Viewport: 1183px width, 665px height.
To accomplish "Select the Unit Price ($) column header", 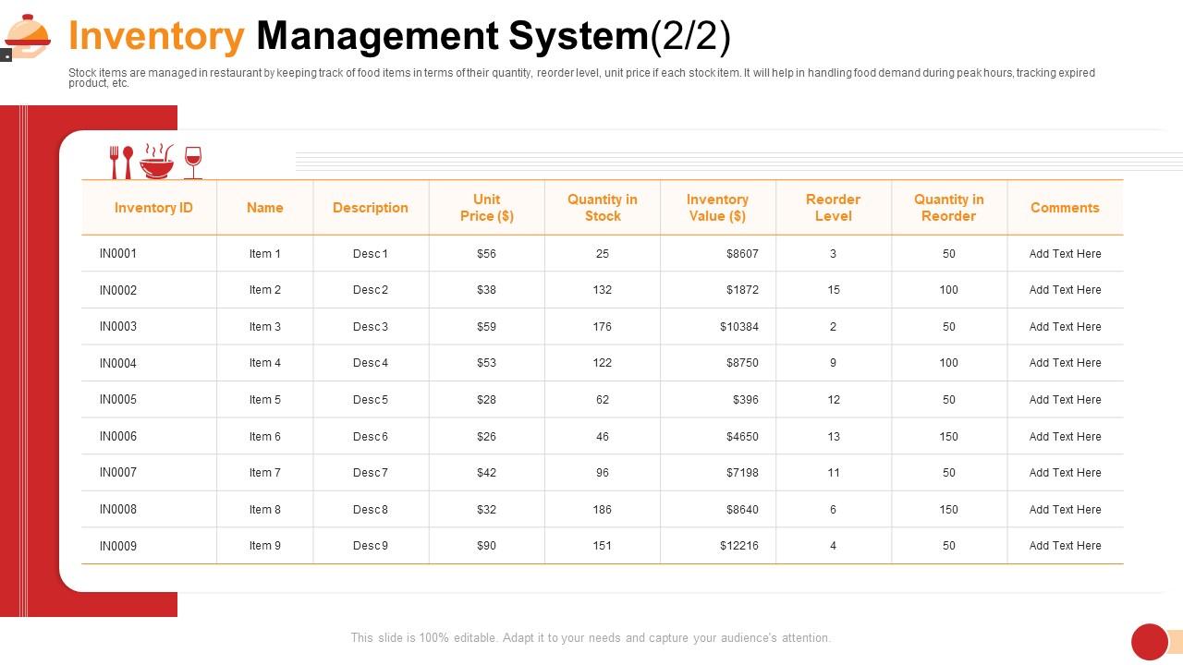I will tap(486, 208).
